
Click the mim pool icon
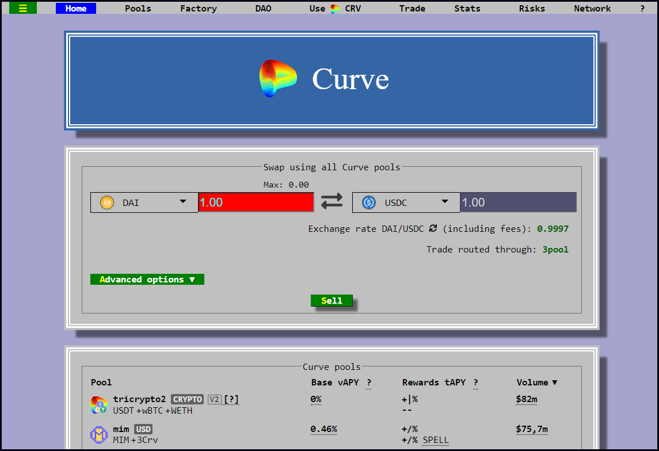click(x=99, y=435)
